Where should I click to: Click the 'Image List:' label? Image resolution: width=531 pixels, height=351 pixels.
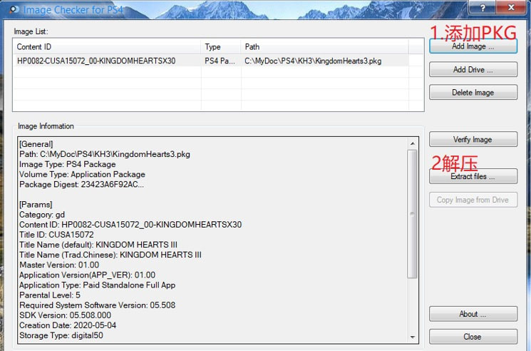(31, 31)
